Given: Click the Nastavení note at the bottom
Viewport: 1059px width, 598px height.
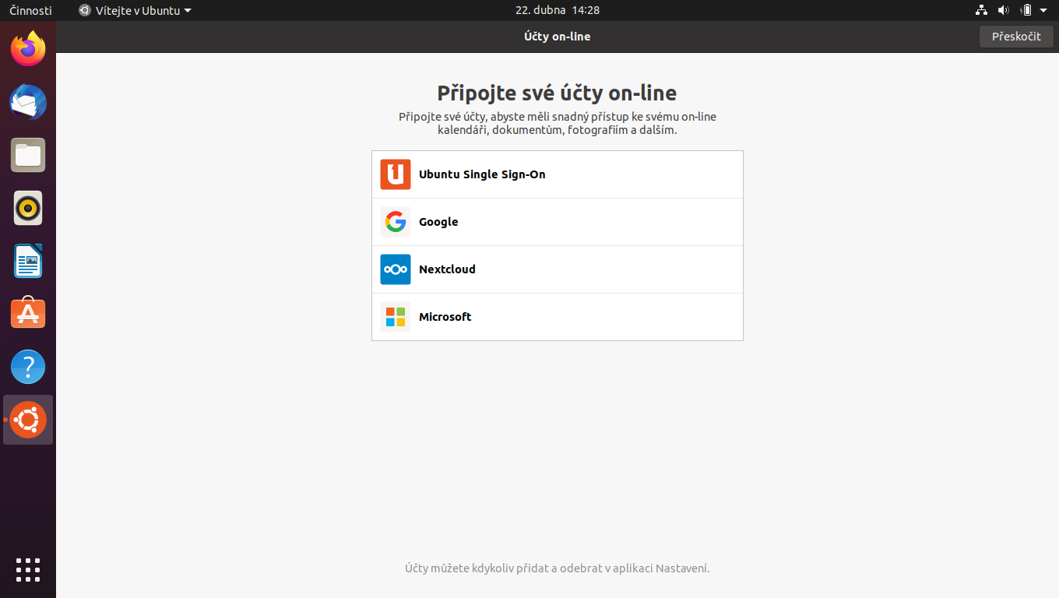Looking at the screenshot, I should coord(558,568).
